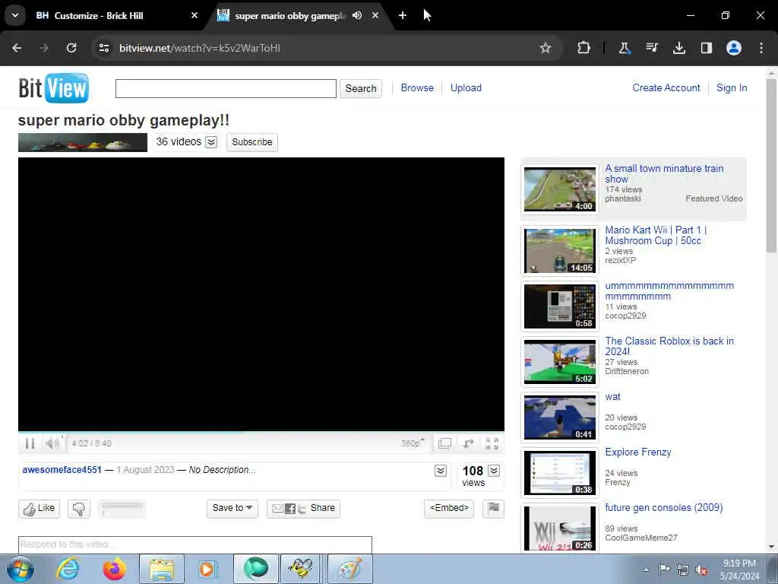Pause the video playback

coord(30,443)
